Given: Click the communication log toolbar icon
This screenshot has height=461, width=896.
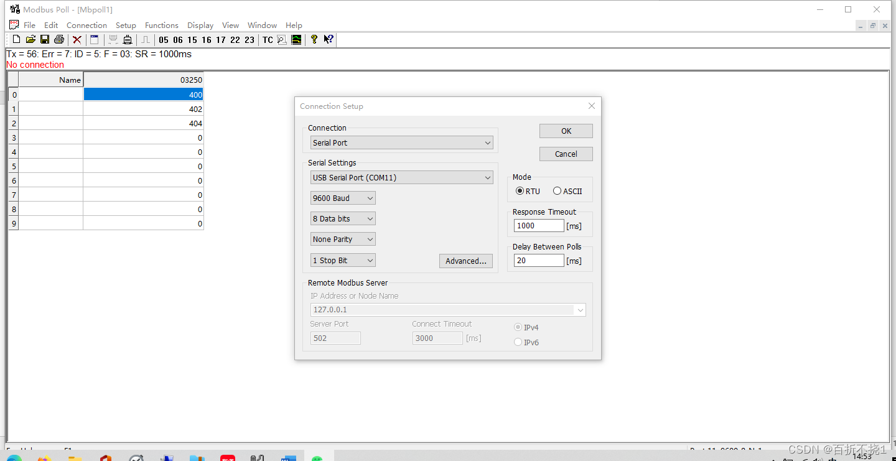Looking at the screenshot, I should [282, 39].
